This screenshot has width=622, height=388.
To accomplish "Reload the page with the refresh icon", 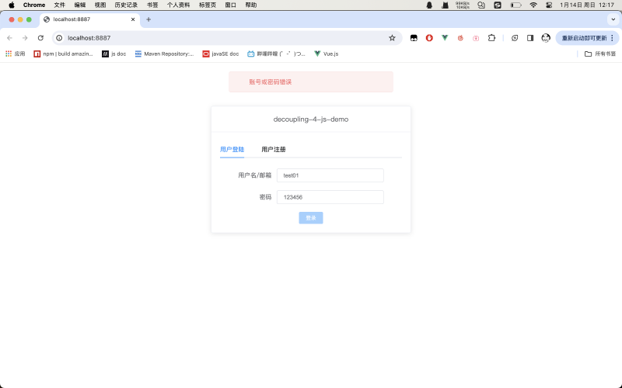I will click(x=40, y=37).
